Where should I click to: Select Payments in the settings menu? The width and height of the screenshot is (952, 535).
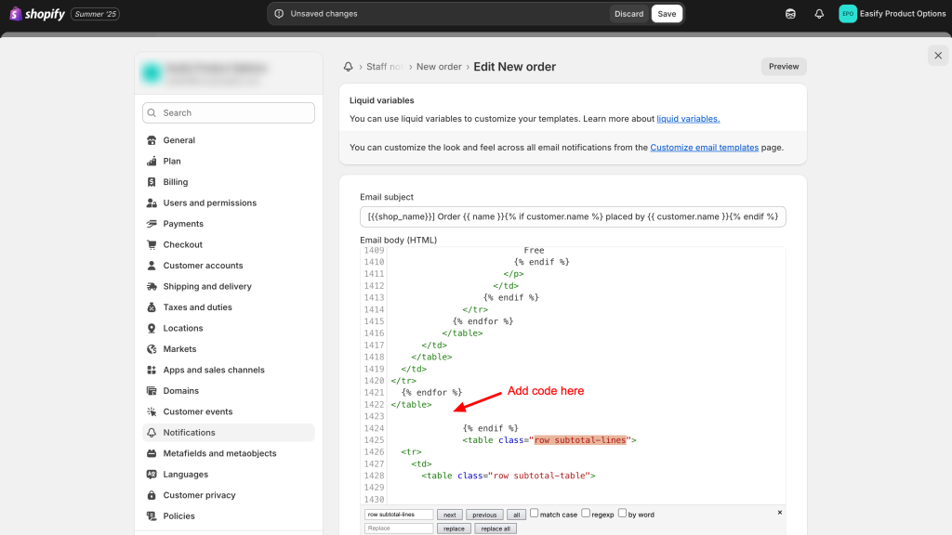(x=229, y=224)
